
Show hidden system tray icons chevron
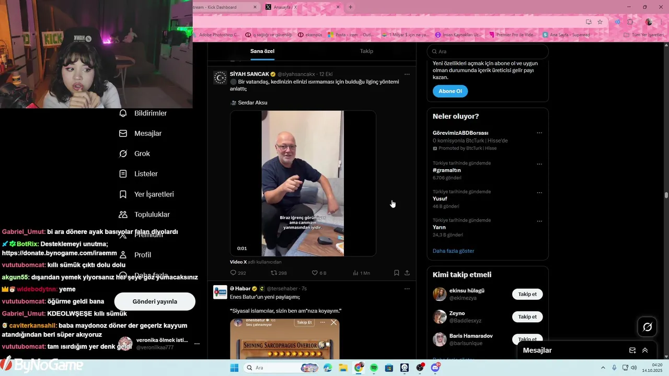pos(603,368)
